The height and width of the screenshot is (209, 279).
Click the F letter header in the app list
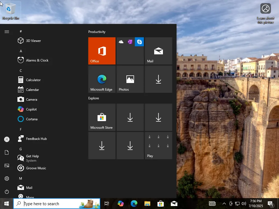point(21,129)
